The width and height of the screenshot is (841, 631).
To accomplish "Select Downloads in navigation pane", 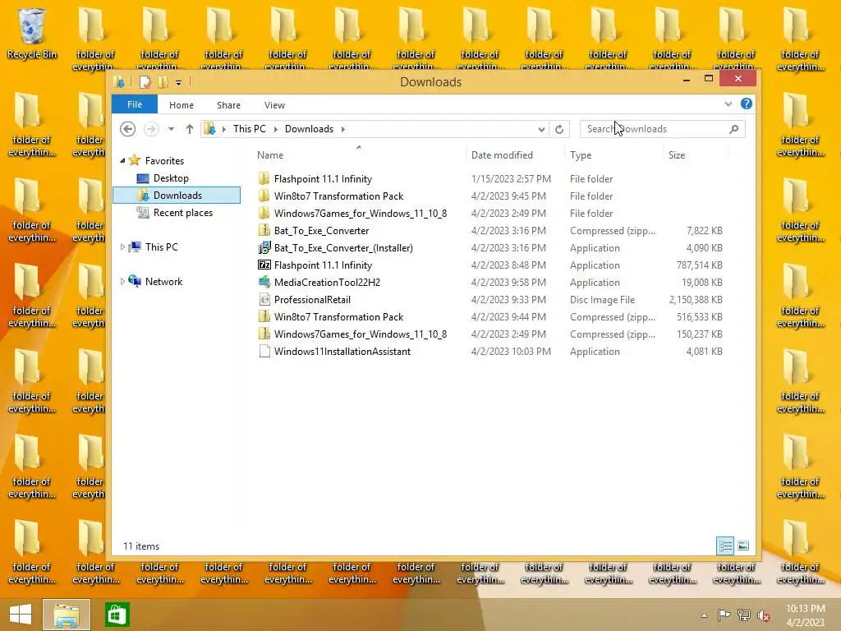I will [x=177, y=196].
